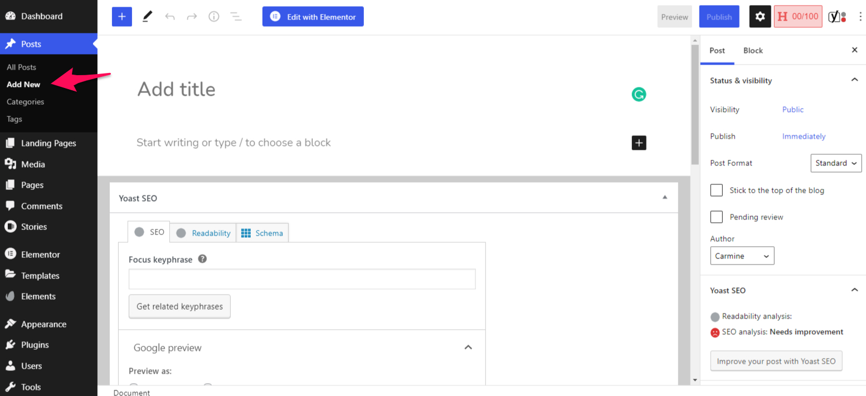Click the green Grammarly icon
The width and height of the screenshot is (866, 396).
(x=639, y=95)
